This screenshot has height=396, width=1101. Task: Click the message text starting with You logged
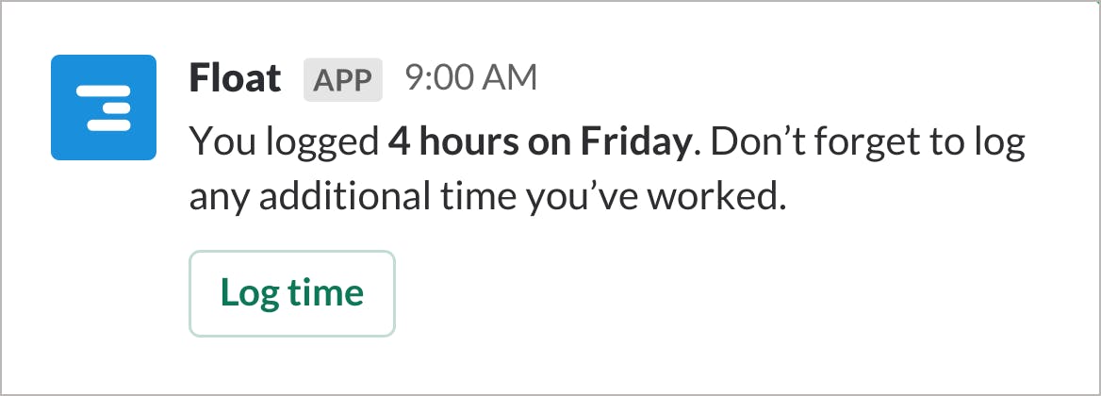click(x=607, y=171)
